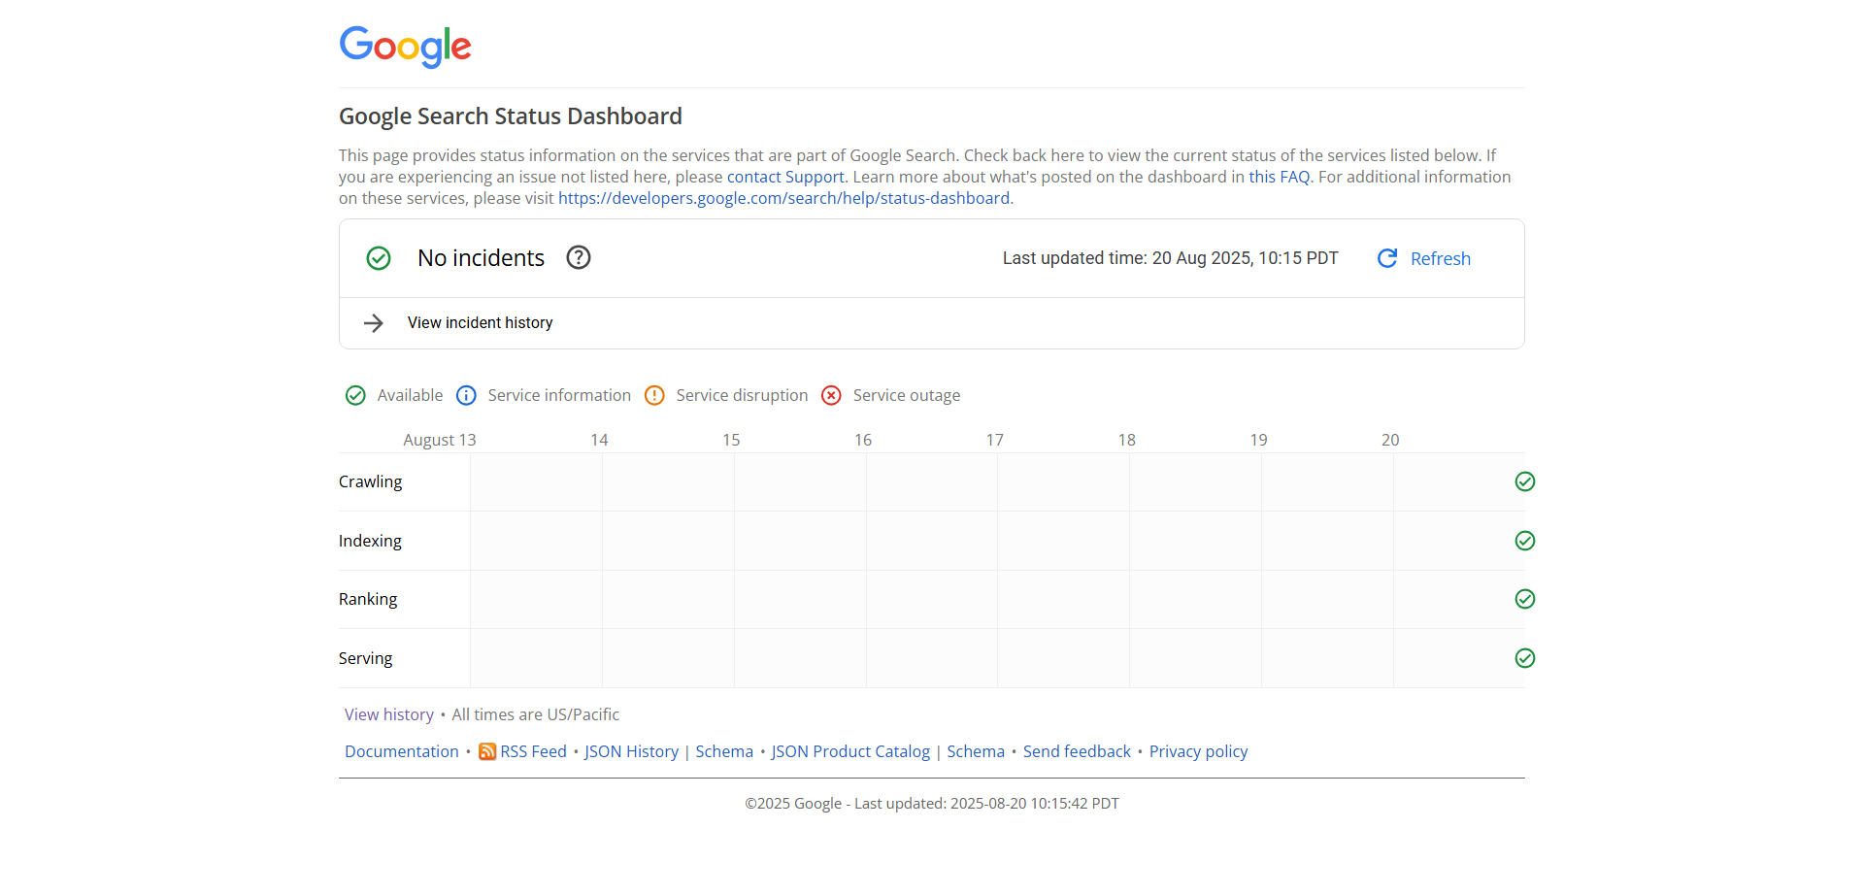Click the Service disruption legend label
This screenshot has width=1864, height=895.
(742, 395)
